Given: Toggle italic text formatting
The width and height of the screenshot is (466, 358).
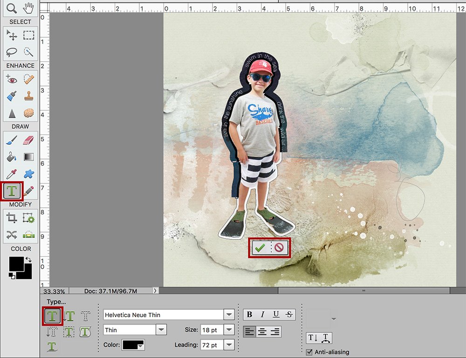Looking at the screenshot, I should point(263,314).
